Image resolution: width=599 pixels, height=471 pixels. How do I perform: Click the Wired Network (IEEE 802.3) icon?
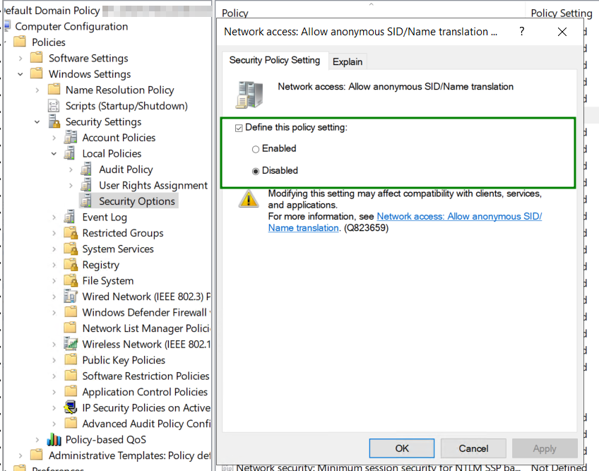71,297
